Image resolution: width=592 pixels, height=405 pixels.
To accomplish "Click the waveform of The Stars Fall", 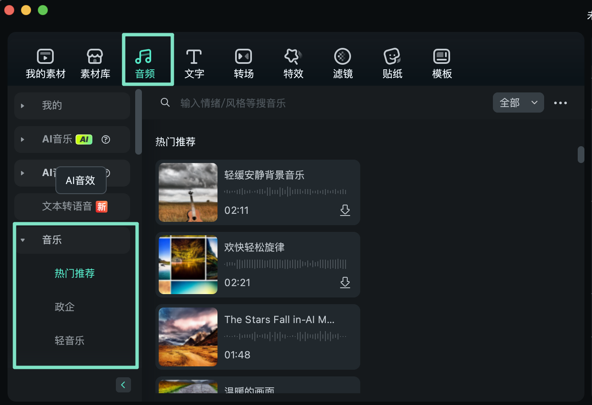I will coord(286,336).
